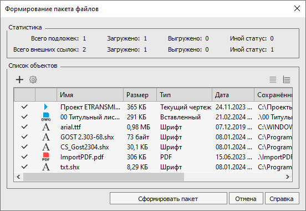
Task: Click the font icon of txt.shx row
Action: click(46, 167)
